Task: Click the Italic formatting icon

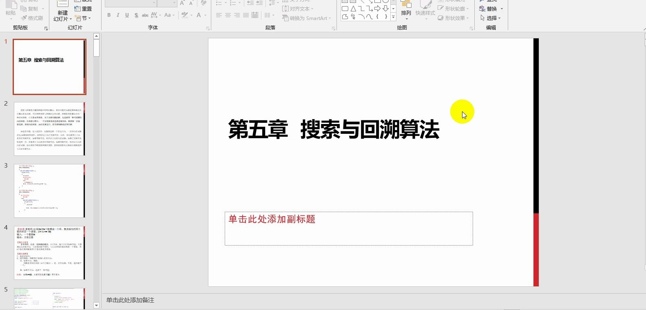Action: 118,15
